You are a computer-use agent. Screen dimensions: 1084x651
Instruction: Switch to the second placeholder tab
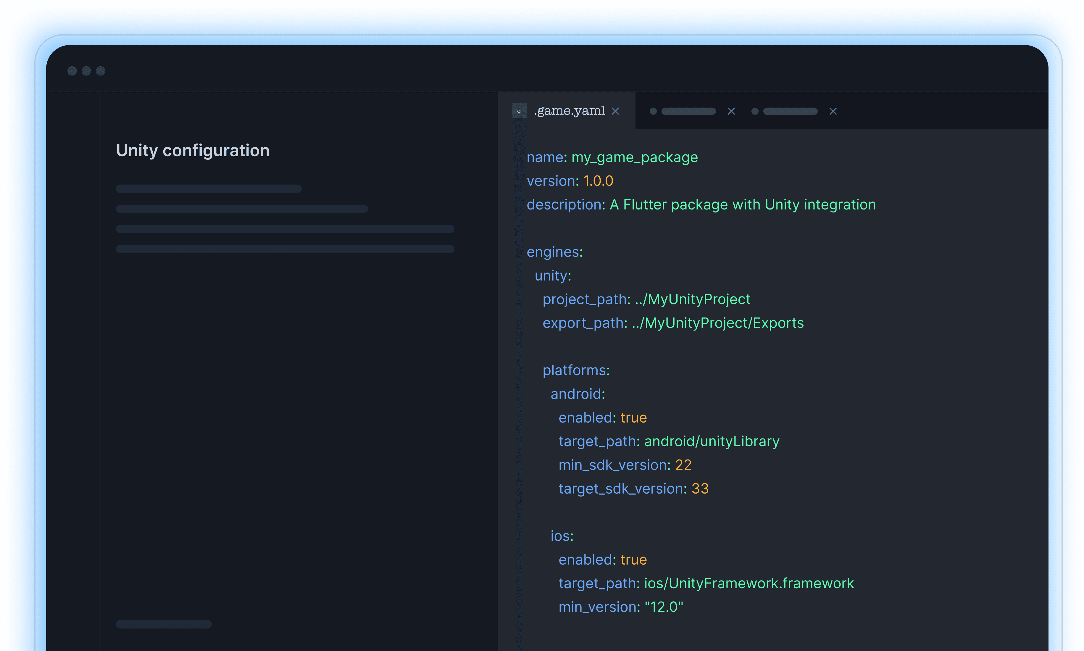coord(688,112)
